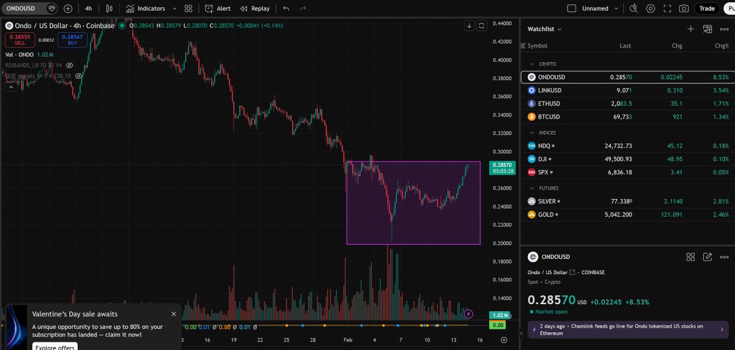Screen dimensions: 735x350
Task: Click the Explore offers button
Action: [55, 347]
